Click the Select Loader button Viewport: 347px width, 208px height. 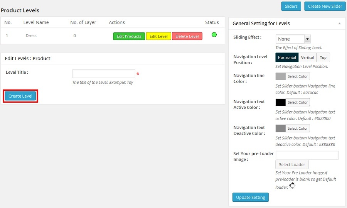[x=292, y=164]
